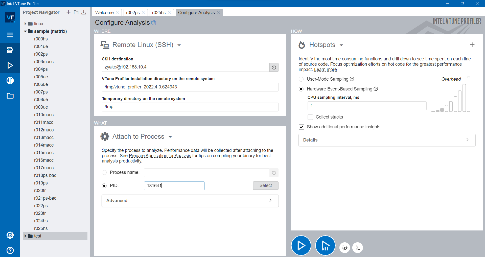
Task: Open the Project Navigator sidebar icon
Action: pyautogui.click(x=10, y=50)
